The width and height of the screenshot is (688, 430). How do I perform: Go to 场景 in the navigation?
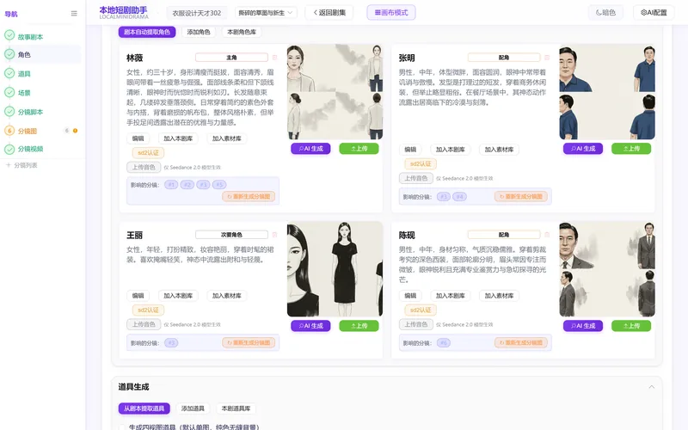pos(24,93)
